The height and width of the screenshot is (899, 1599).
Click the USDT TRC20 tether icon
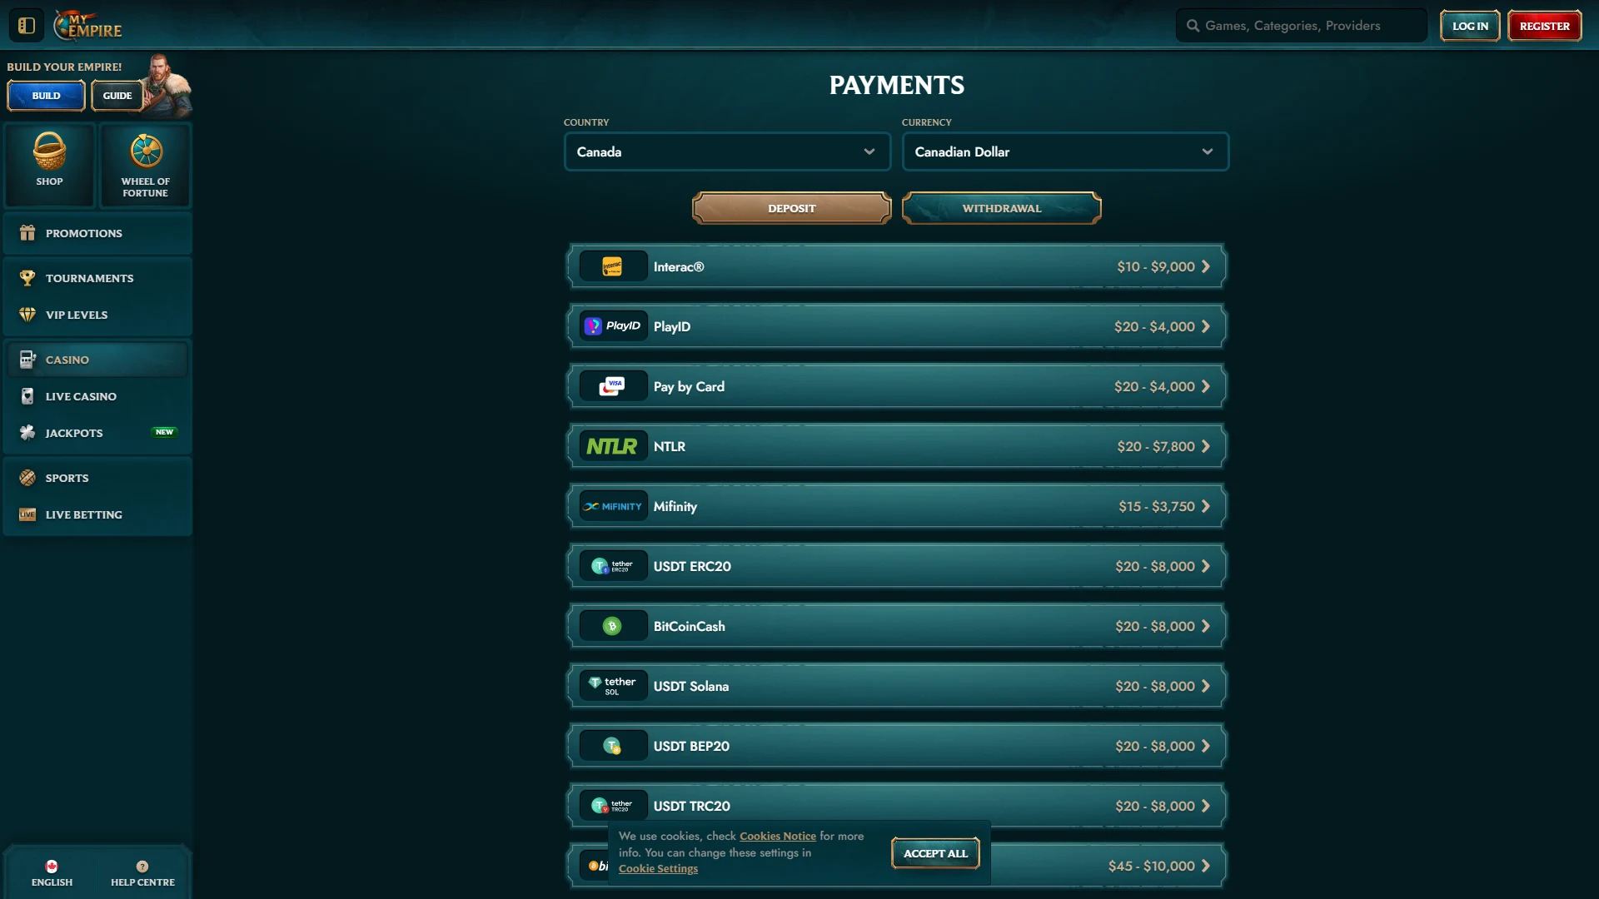click(612, 806)
